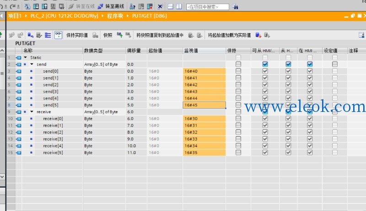Click the 保持实际值 button
The image size is (366, 211).
click(77, 35)
